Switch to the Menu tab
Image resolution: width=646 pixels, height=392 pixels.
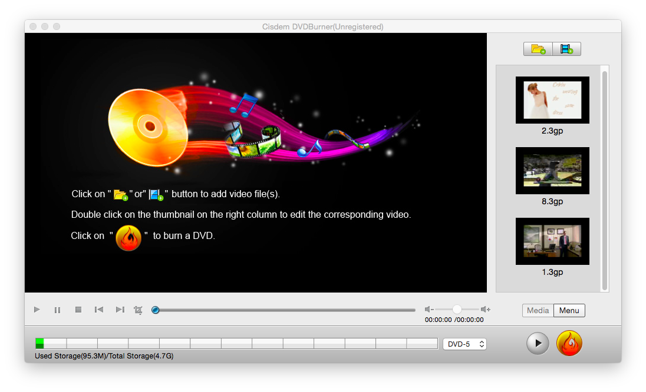click(x=569, y=311)
